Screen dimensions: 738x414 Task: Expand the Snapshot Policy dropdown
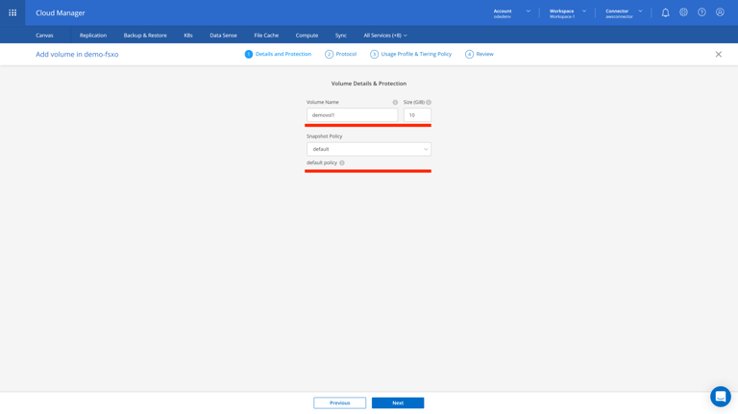369,149
